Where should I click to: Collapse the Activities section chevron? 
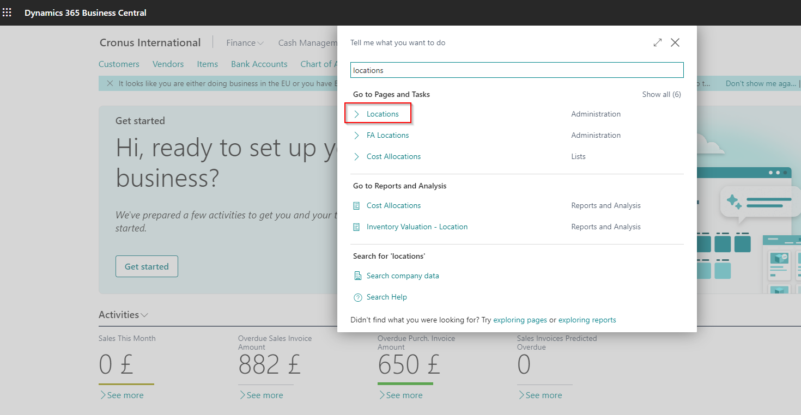(144, 315)
